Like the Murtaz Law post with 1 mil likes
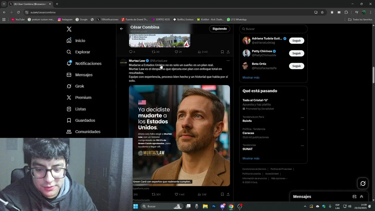 point(179,194)
